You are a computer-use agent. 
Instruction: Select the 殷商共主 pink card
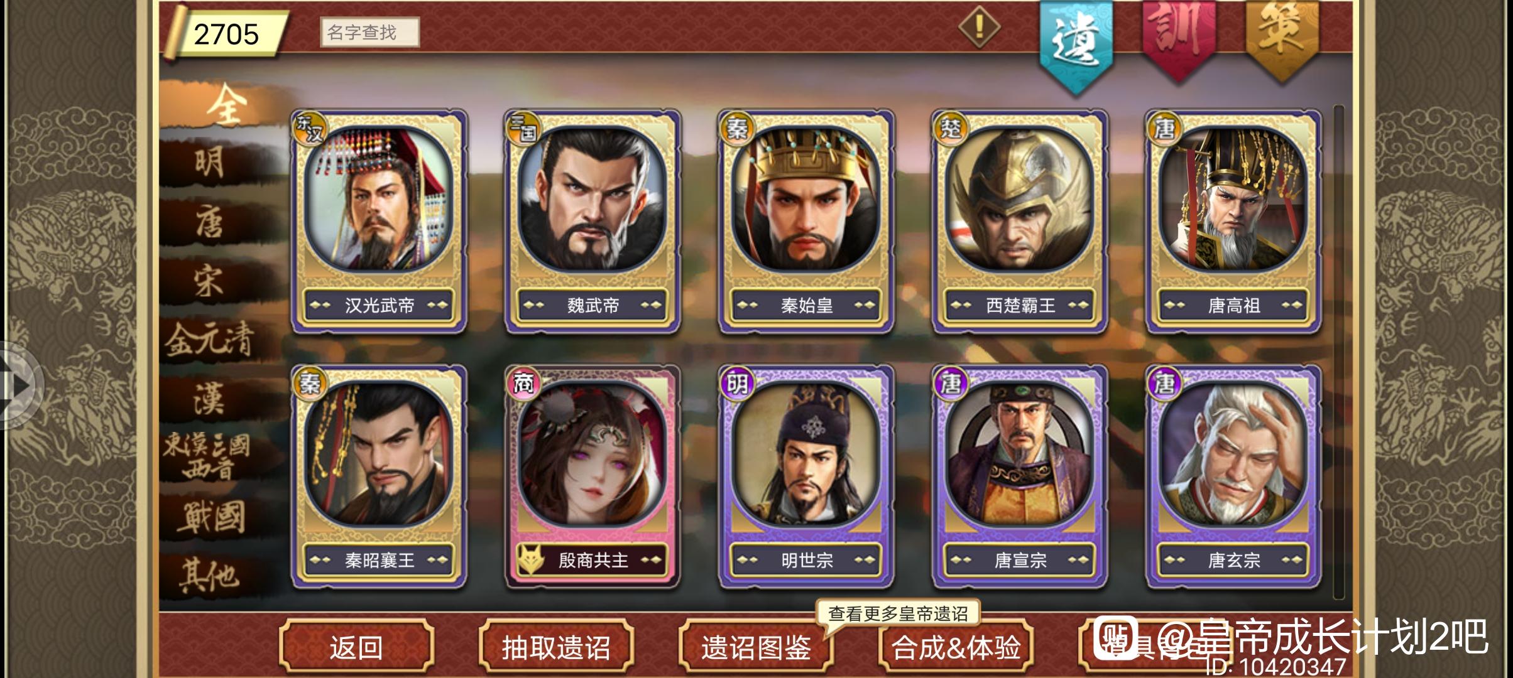[x=593, y=476]
